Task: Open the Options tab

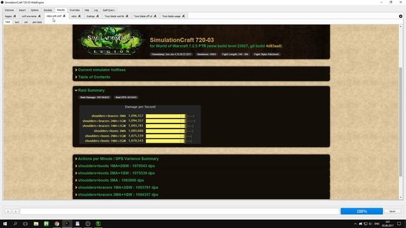Action: 35,10
